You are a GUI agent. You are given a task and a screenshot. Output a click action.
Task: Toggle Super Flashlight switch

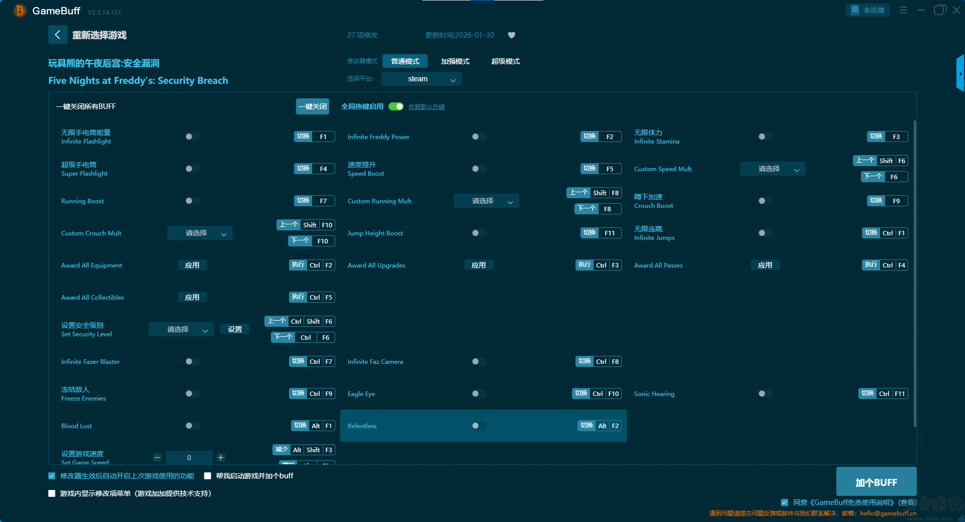[192, 169]
